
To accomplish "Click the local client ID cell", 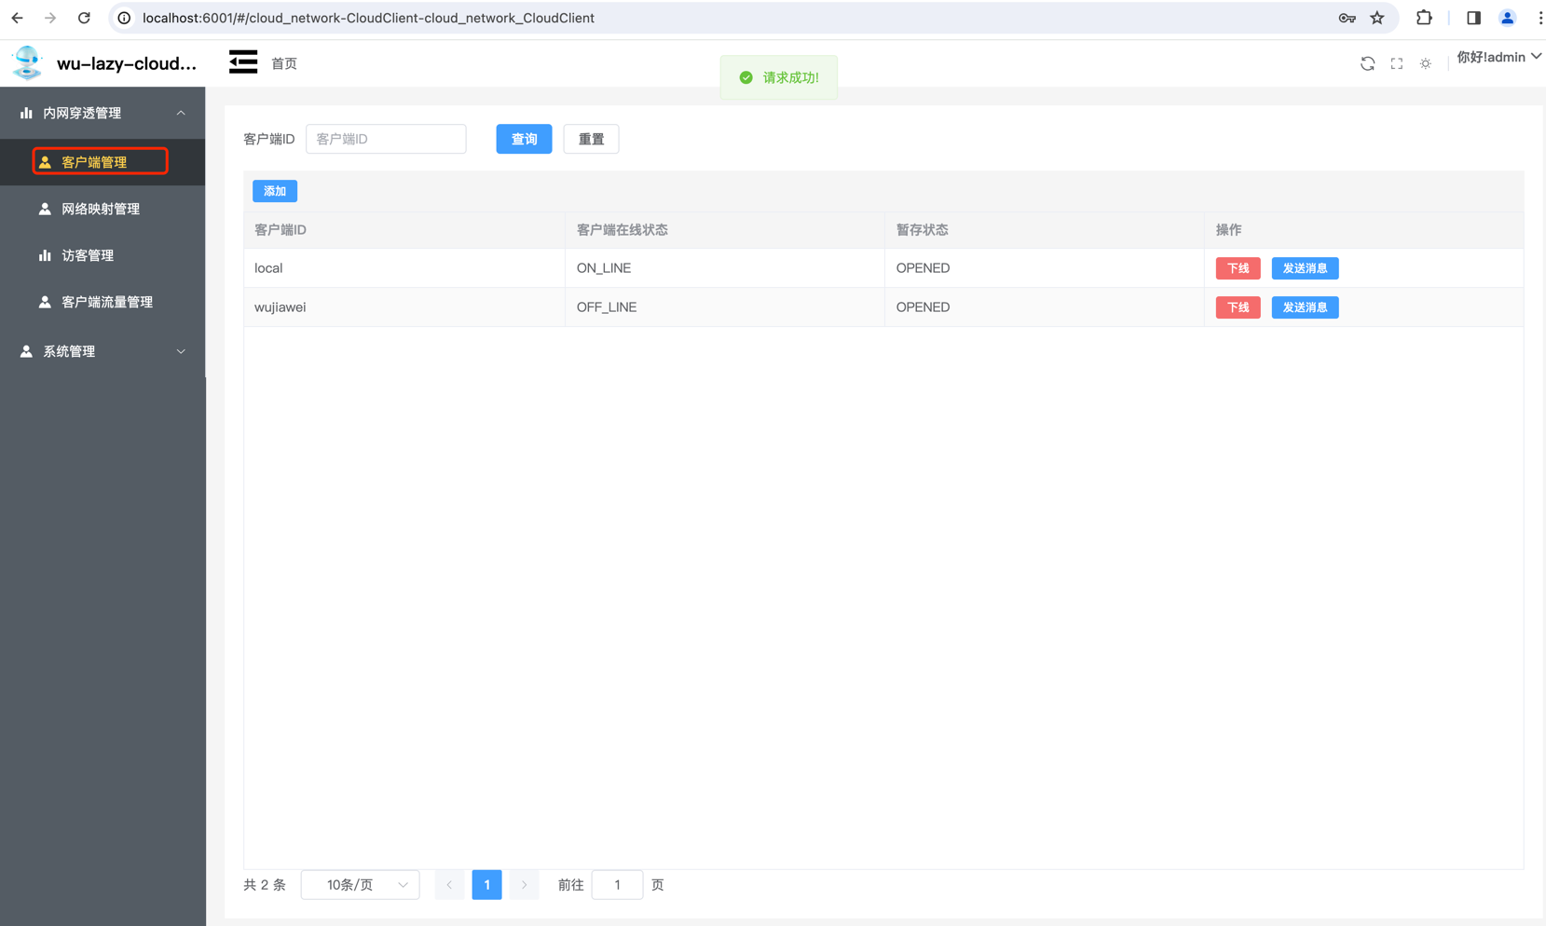I will [x=404, y=268].
